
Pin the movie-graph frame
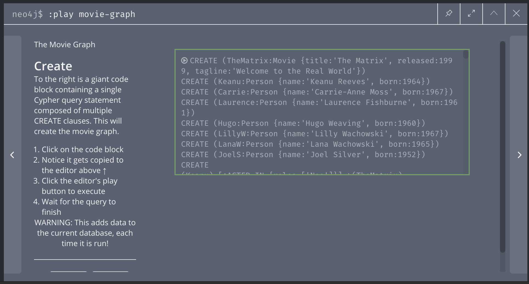[x=449, y=13]
